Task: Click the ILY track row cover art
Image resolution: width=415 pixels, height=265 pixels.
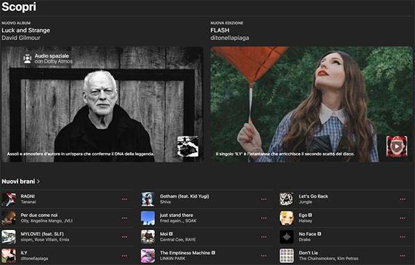Action: pyautogui.click(x=8, y=256)
